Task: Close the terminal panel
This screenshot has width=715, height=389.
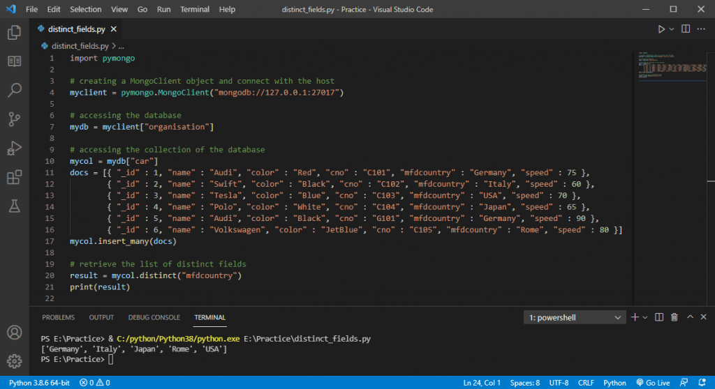Action: click(x=704, y=317)
